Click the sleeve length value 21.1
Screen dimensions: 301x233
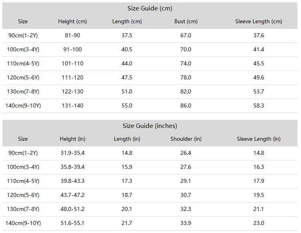click(259, 209)
